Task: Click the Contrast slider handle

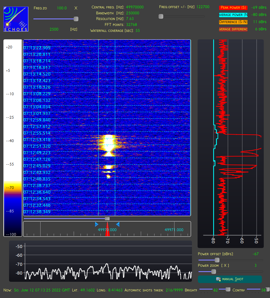Action: point(268,290)
